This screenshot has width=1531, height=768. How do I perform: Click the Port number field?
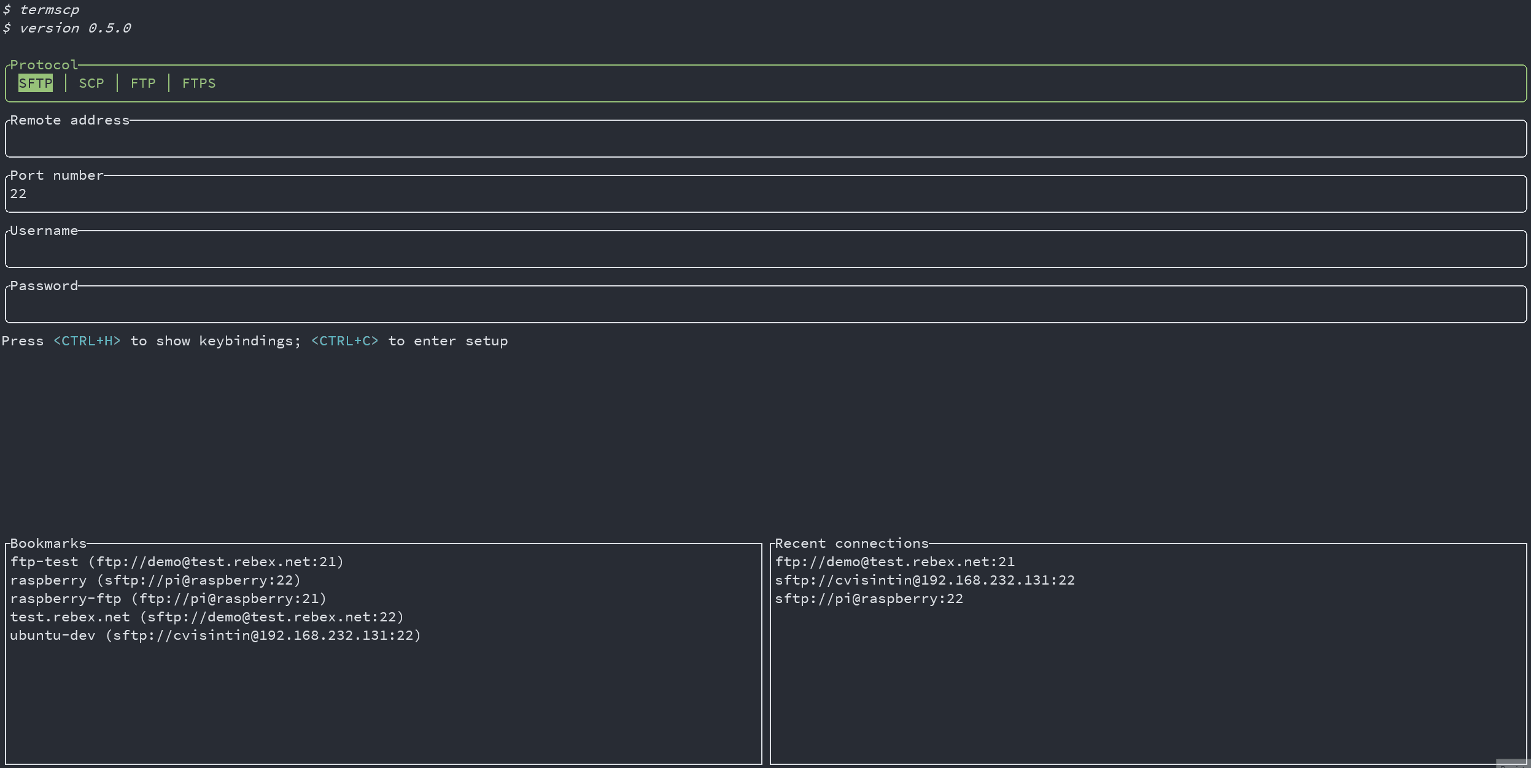[x=764, y=193]
